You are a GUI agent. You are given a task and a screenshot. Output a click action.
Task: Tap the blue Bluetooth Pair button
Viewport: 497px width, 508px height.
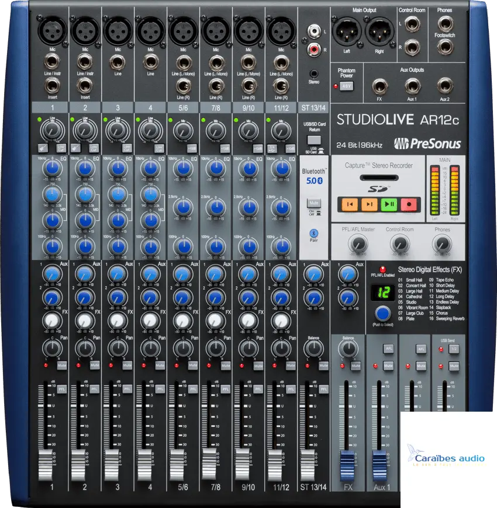coord(313,233)
